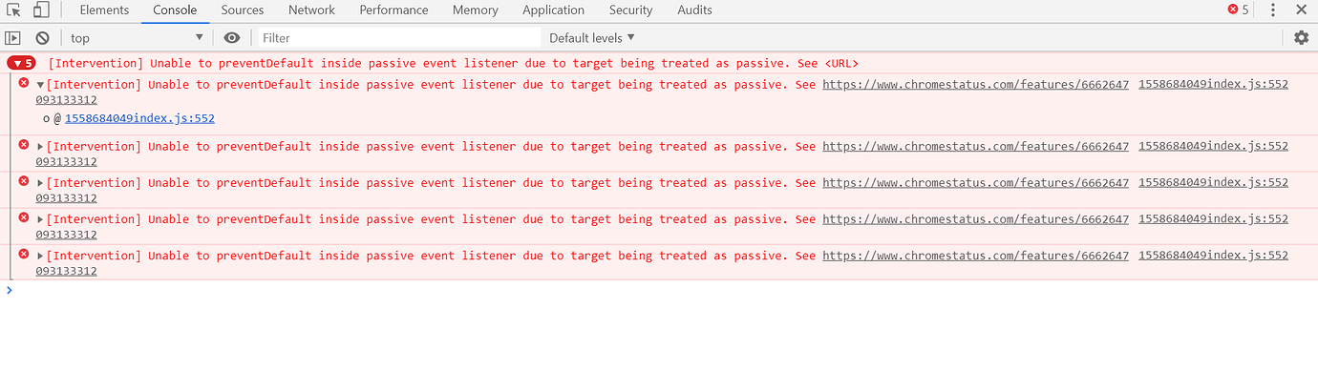The height and width of the screenshot is (370, 1318).
Task: Open Console settings gear
Action: pyautogui.click(x=1301, y=37)
